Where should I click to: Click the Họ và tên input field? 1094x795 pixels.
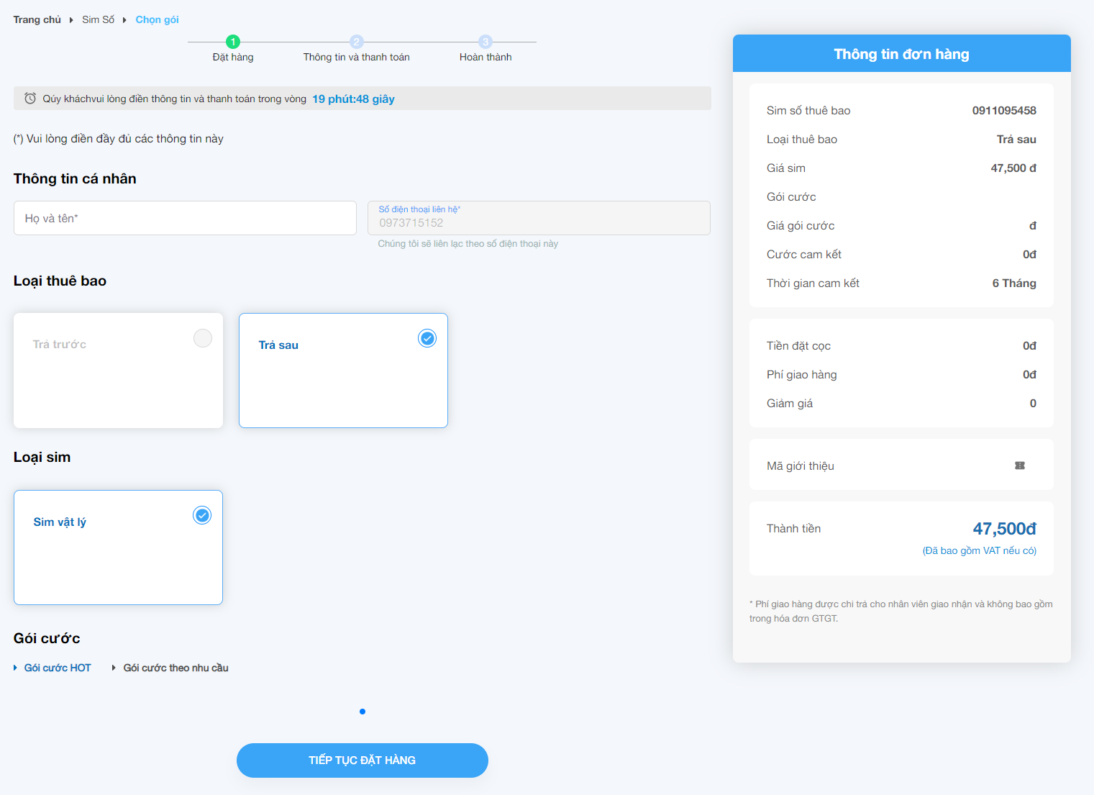point(185,218)
